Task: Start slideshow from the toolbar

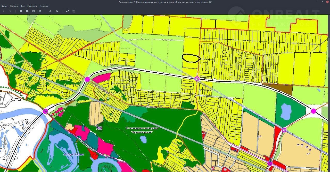Action: (x=74, y=11)
